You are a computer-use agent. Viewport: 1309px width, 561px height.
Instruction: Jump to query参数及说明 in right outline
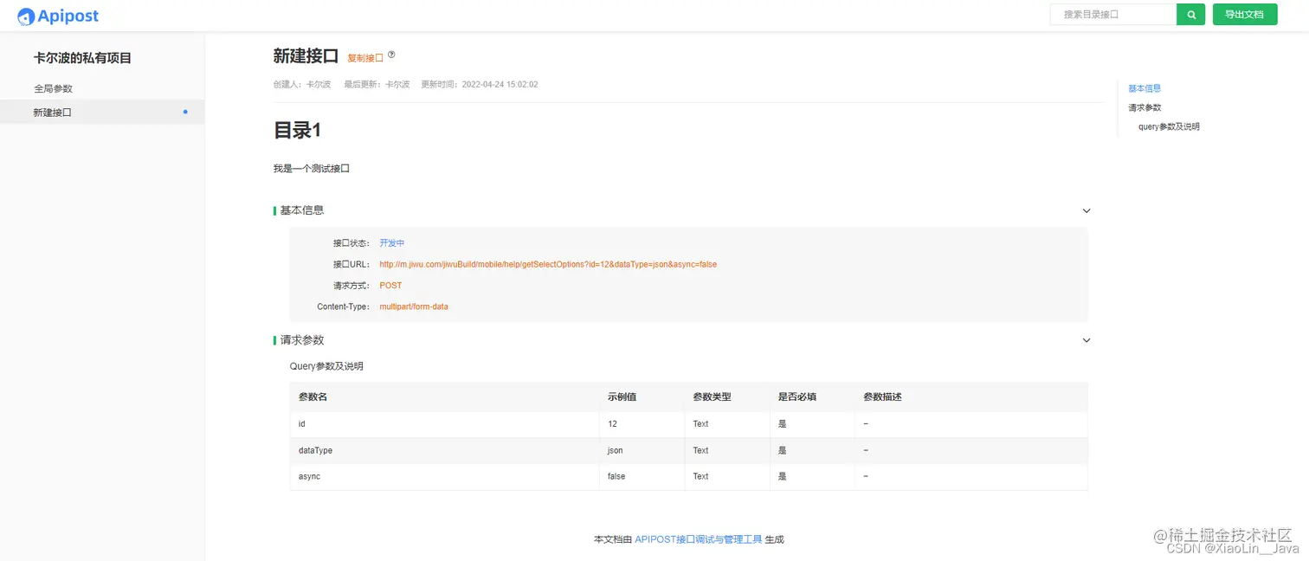pos(1169,126)
